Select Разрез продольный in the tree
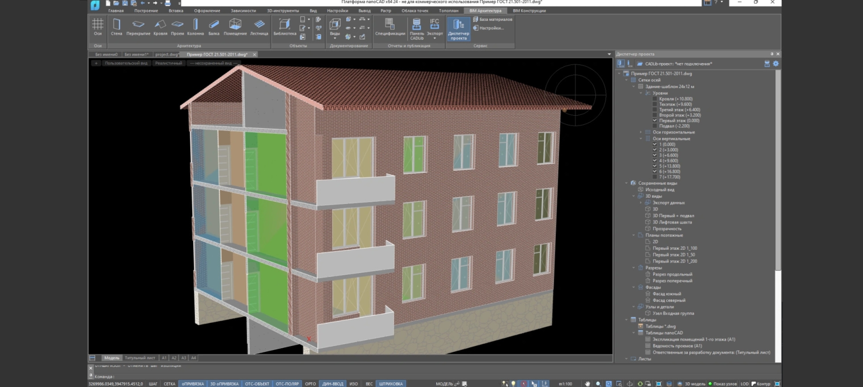The image size is (863, 387). click(x=672, y=274)
